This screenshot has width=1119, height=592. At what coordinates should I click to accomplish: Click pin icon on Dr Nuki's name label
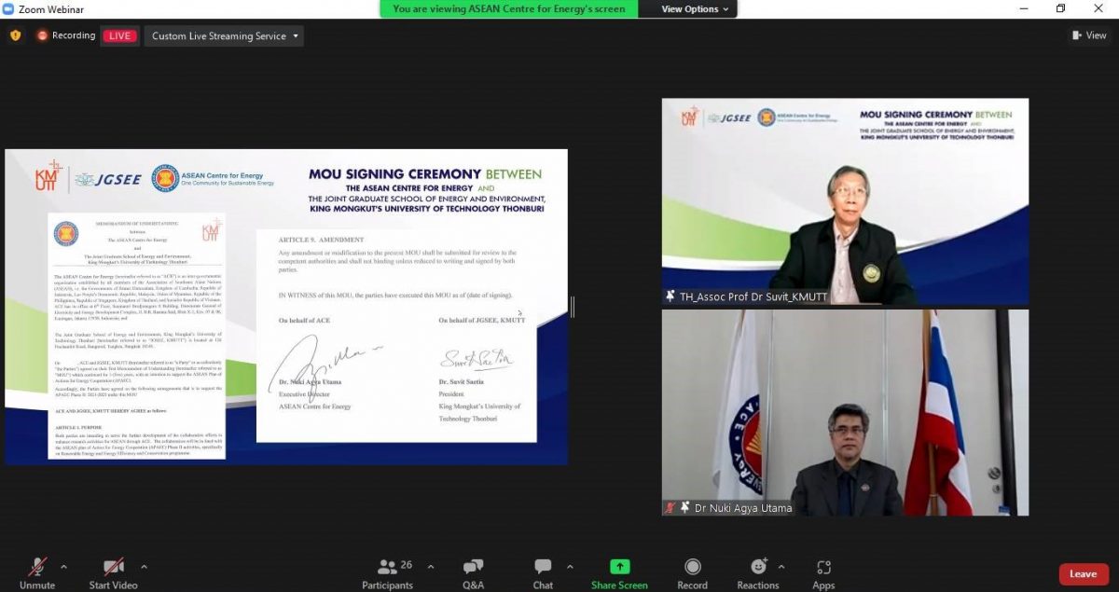click(684, 508)
